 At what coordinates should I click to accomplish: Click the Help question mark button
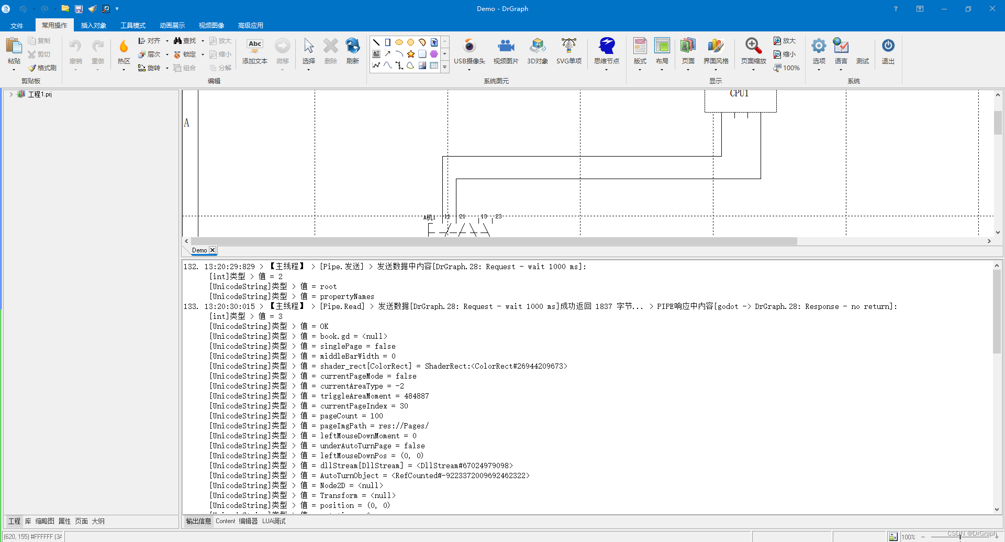tap(896, 9)
